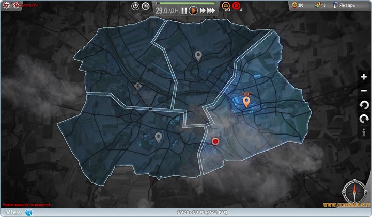Click the View magnifier button
Screen dimensions: 372x217
(29, 212)
